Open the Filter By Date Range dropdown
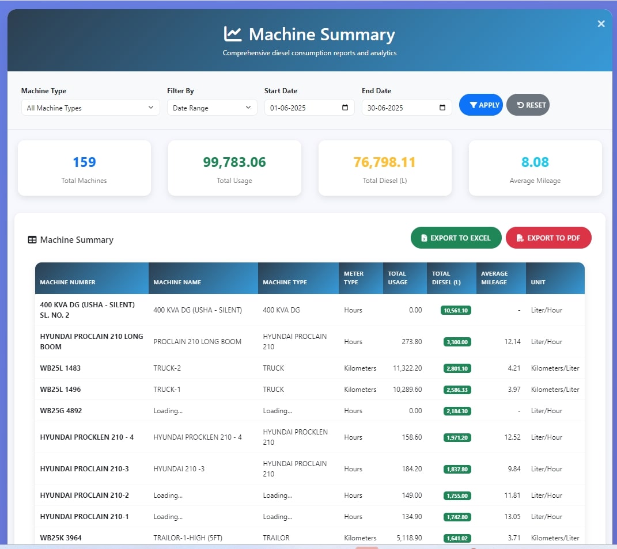This screenshot has height=549, width=617. (x=212, y=108)
